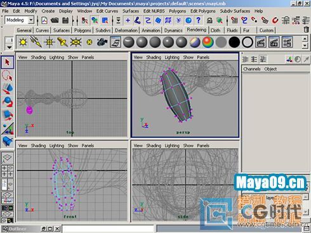Open the Channels menu in Channel Box

pyautogui.click(x=252, y=69)
